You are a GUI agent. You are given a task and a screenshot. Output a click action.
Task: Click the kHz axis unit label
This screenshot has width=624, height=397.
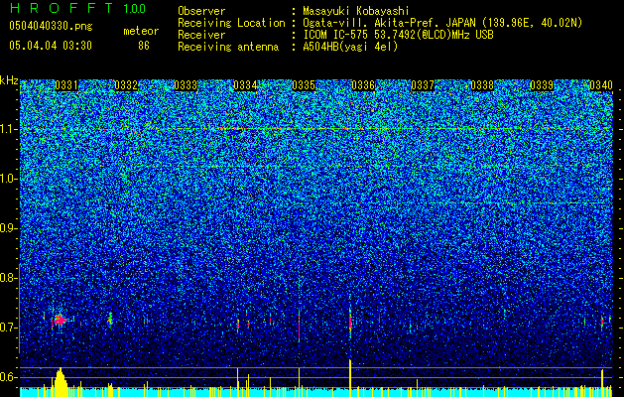click(9, 80)
